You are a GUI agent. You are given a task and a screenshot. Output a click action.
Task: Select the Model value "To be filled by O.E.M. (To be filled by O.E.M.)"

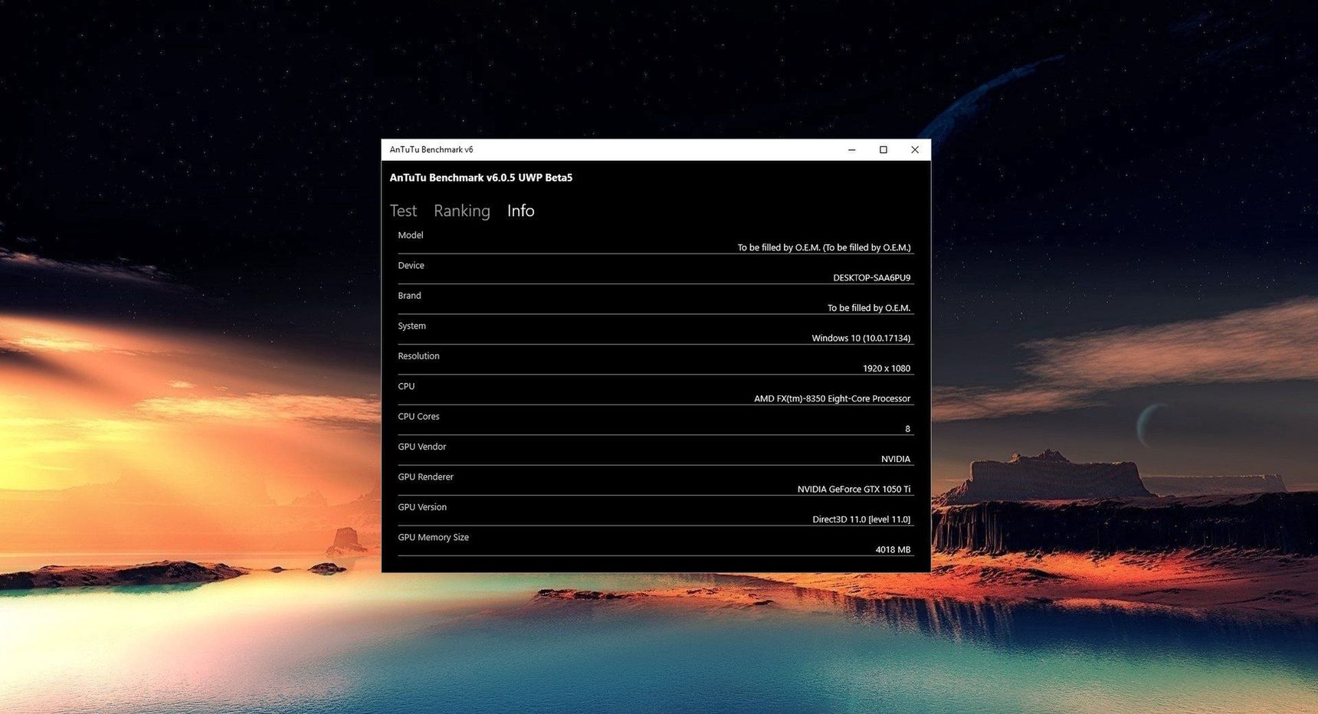click(824, 247)
